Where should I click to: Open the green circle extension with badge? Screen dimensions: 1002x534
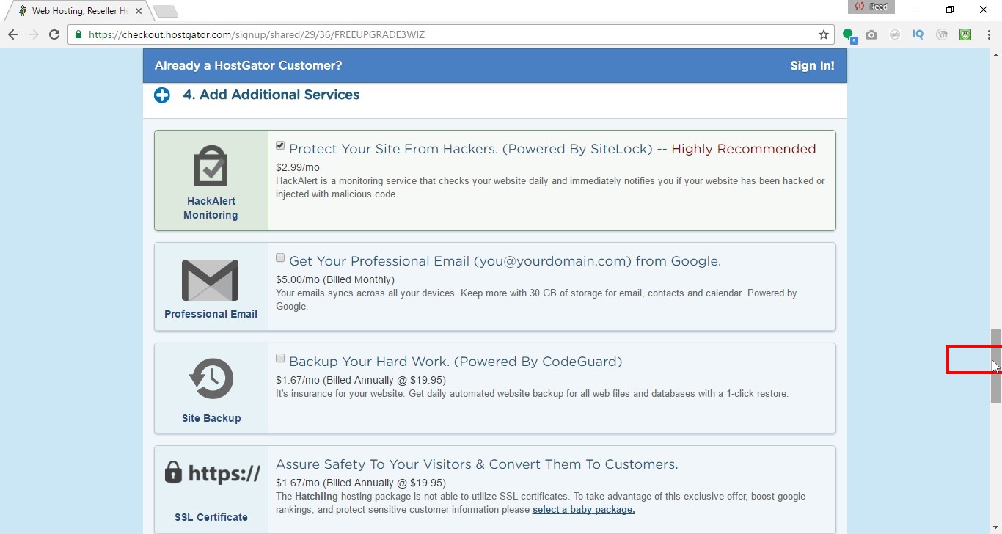[x=849, y=35]
